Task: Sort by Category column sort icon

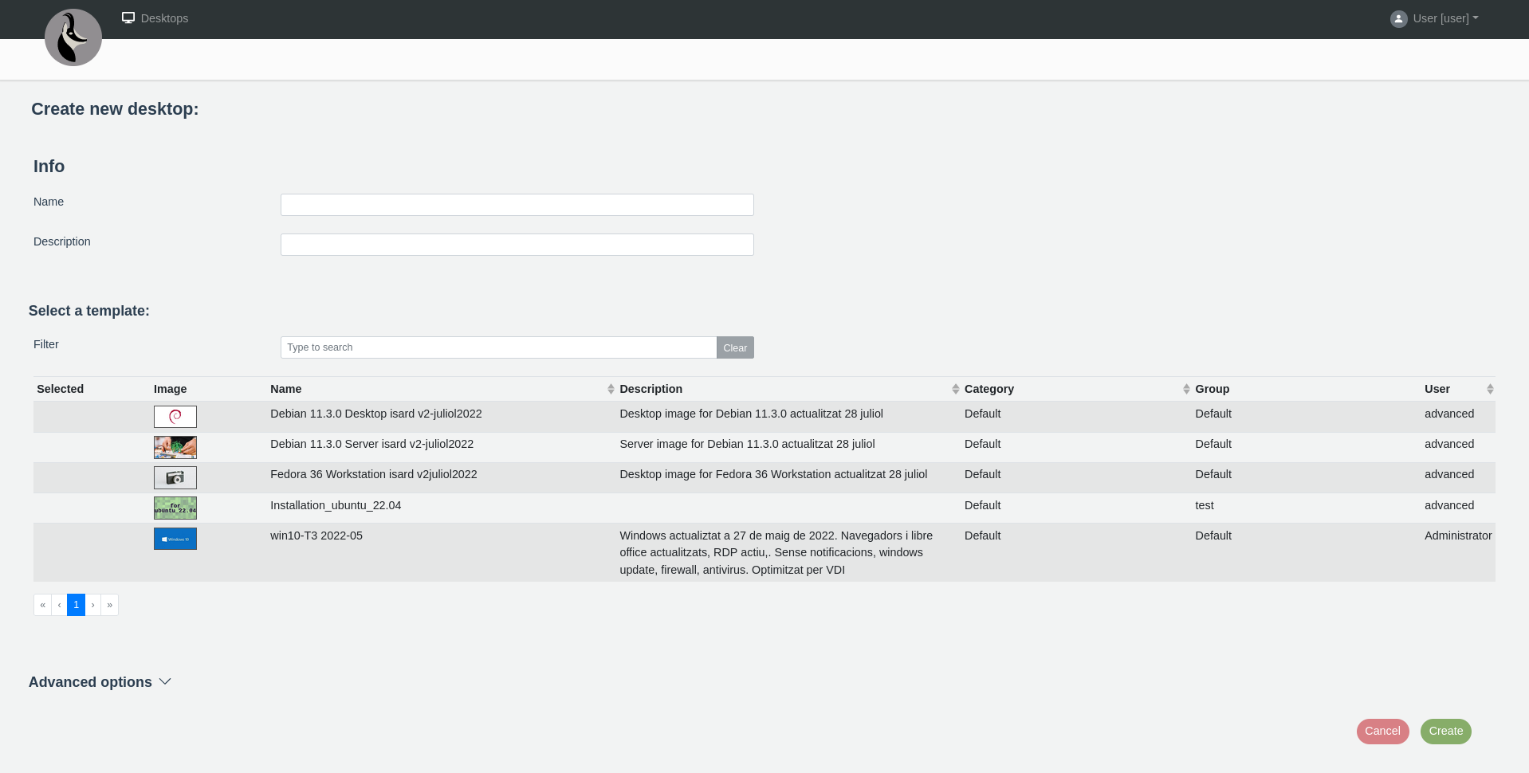Action: 1186,389
